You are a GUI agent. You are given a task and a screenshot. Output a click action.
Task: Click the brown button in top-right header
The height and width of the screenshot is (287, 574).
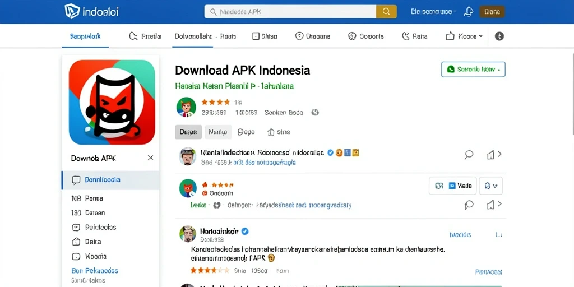click(x=492, y=12)
